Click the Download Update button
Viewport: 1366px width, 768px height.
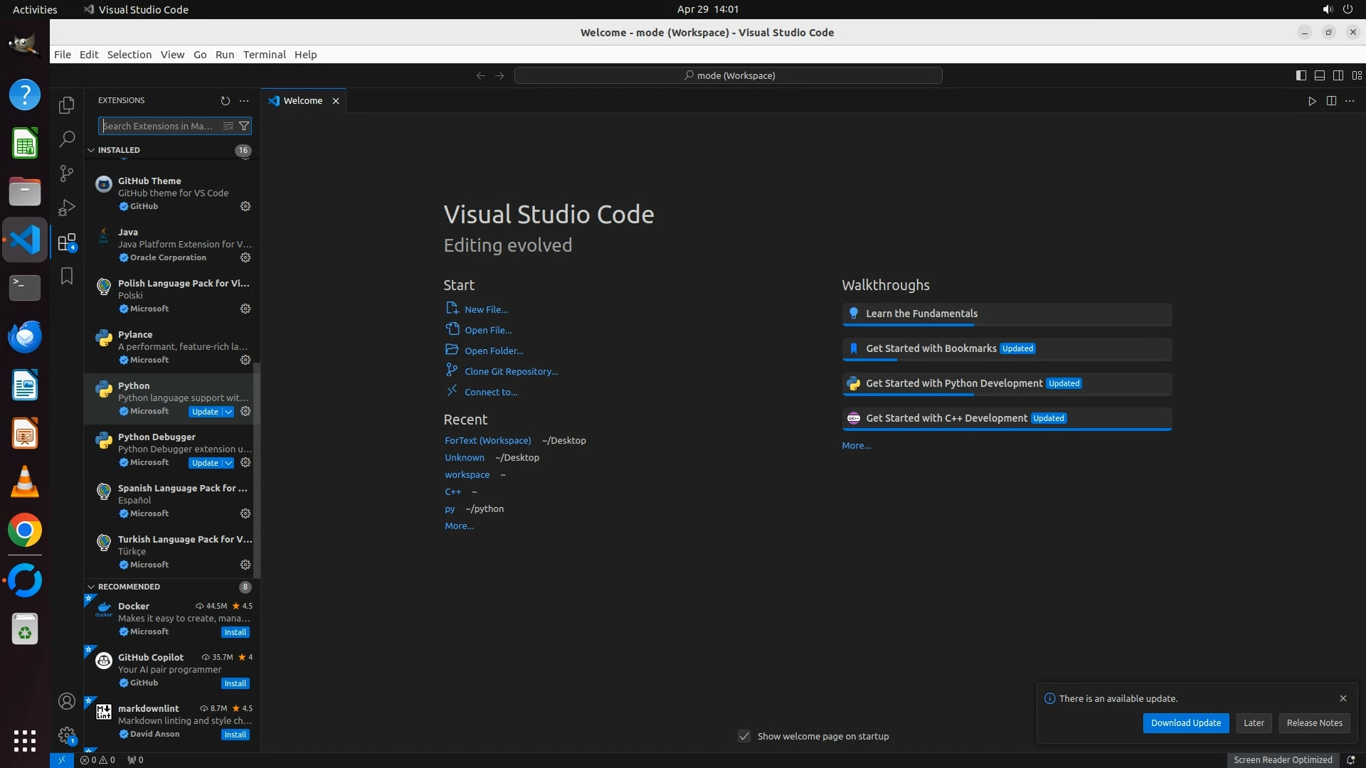[1185, 722]
